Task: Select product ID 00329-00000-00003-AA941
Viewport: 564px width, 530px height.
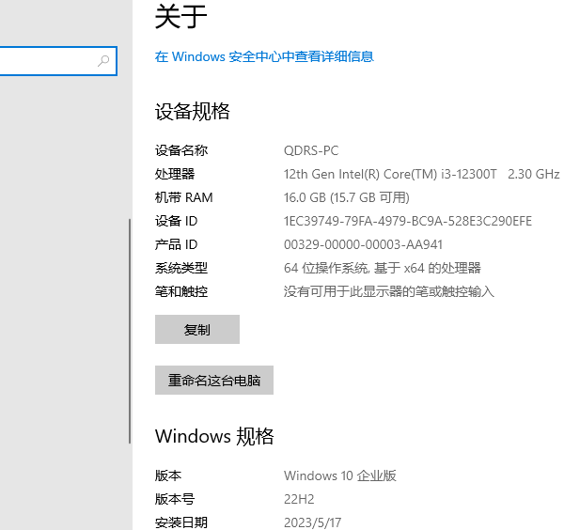Action: point(363,245)
